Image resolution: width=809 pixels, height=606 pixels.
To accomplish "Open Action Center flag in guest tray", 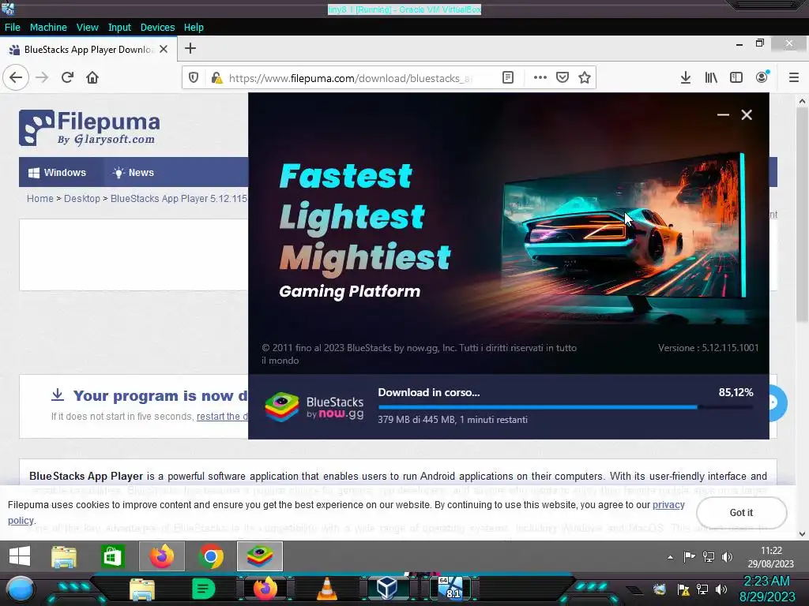I will click(689, 557).
